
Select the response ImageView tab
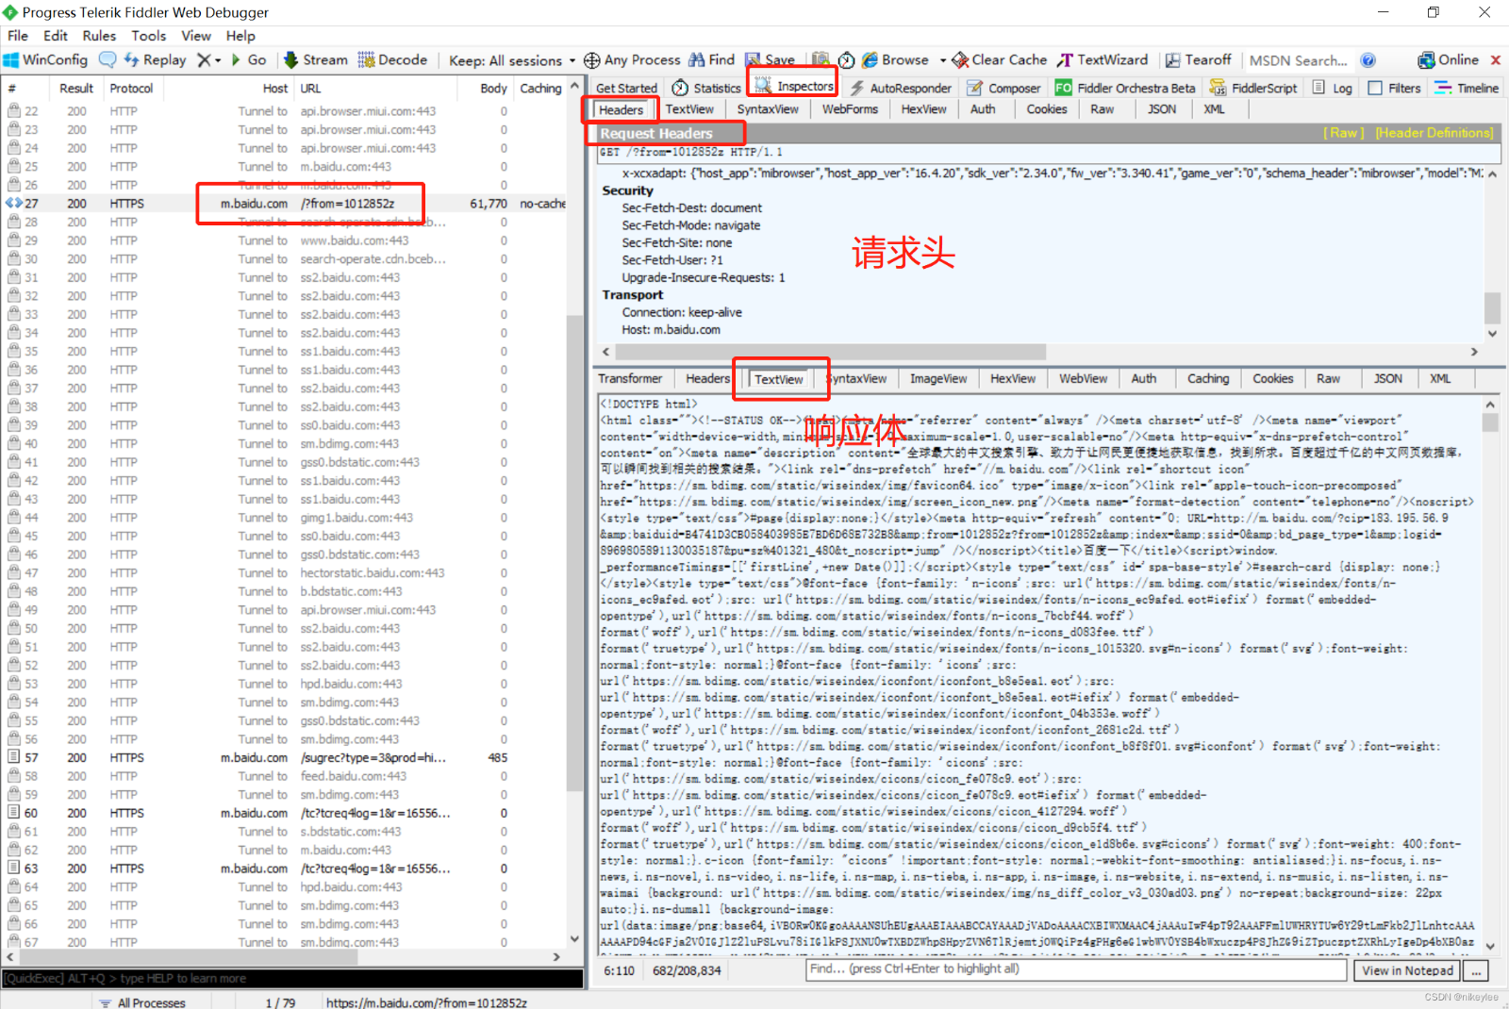click(938, 378)
